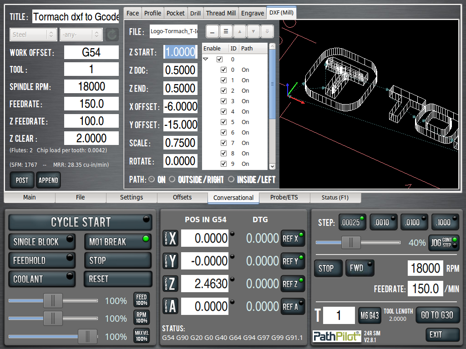Toggle M01 BREAK
466x349 pixels.
click(x=117, y=241)
